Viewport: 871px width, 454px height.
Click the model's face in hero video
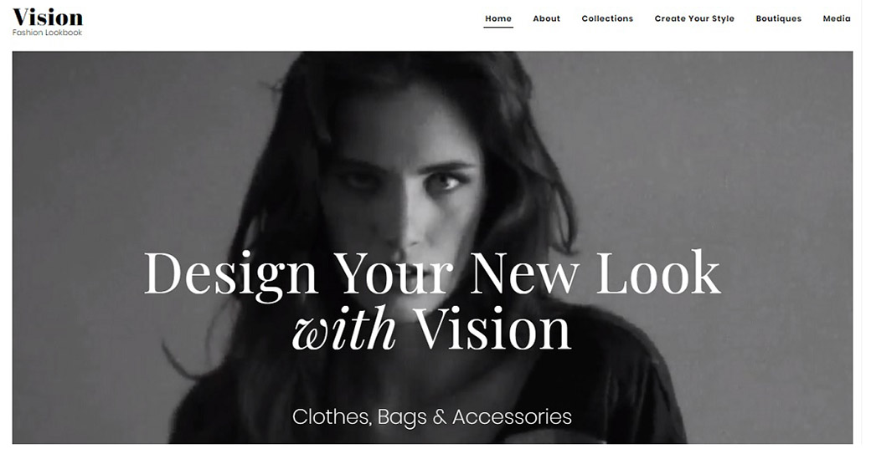[405, 177]
